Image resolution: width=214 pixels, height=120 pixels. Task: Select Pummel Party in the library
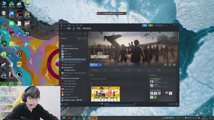click(x=68, y=68)
